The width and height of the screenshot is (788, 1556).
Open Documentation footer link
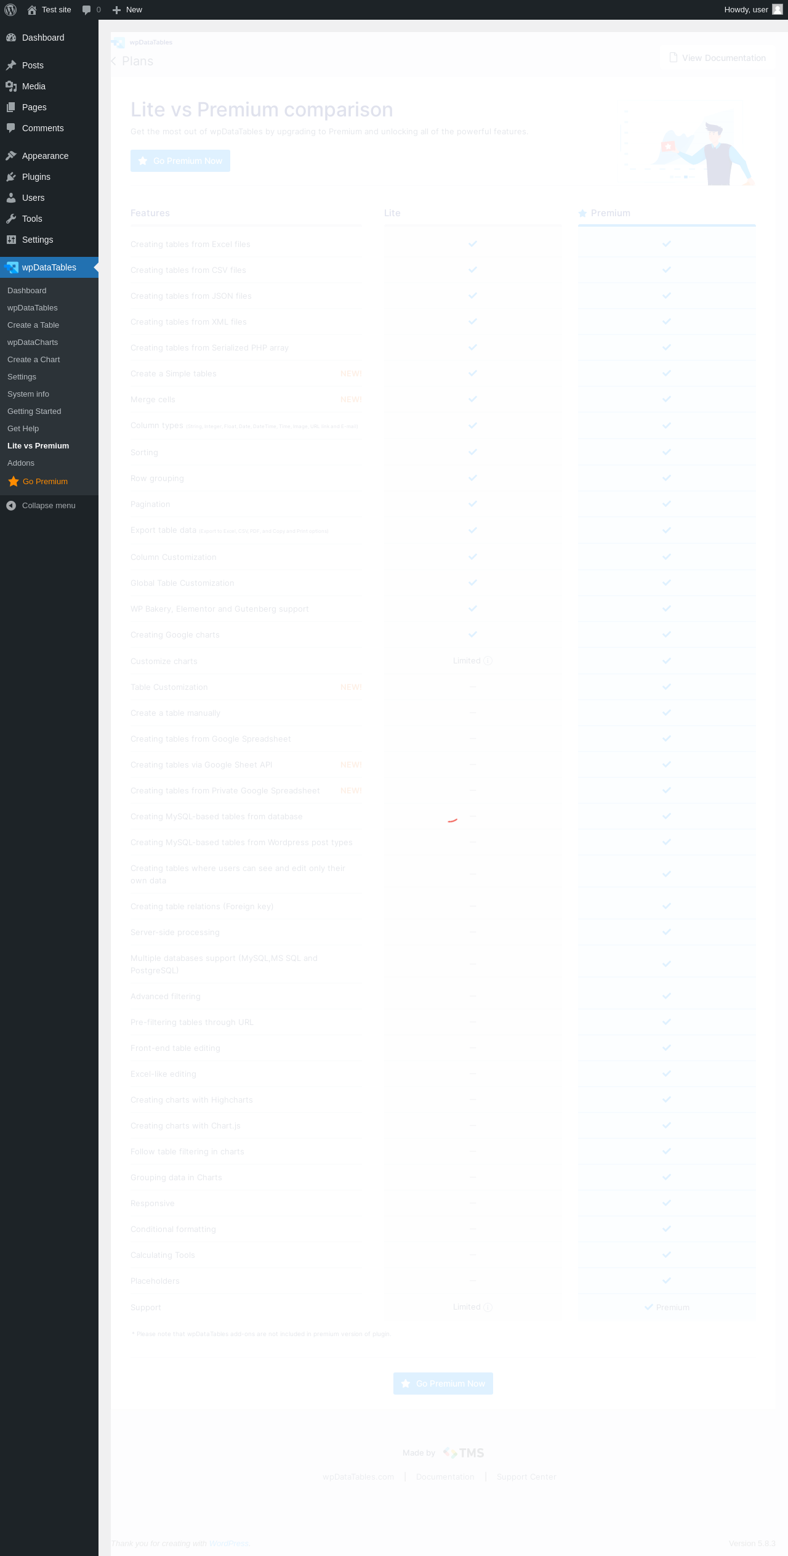445,1477
